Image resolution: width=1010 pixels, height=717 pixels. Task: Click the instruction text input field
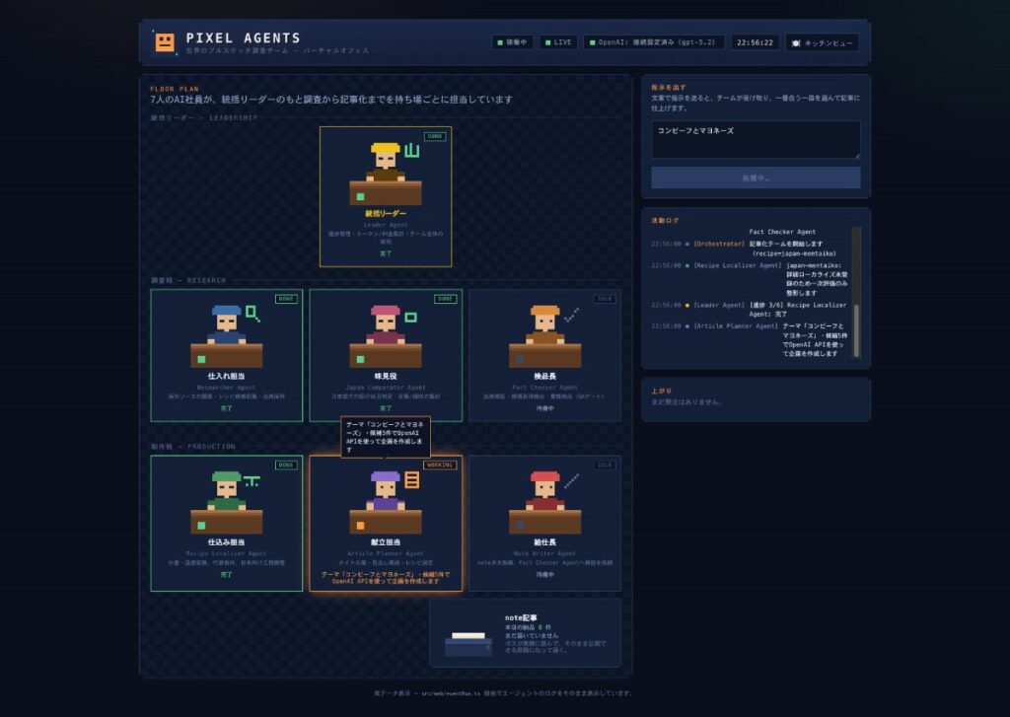pyautogui.click(x=756, y=140)
